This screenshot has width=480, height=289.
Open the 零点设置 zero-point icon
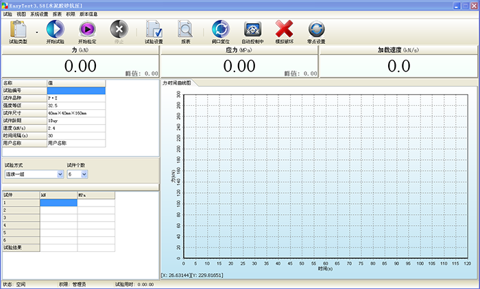[x=316, y=29]
